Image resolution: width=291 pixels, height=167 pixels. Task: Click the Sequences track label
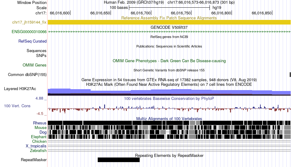(36, 51)
